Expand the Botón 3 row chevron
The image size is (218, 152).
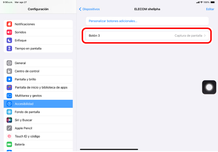click(205, 36)
